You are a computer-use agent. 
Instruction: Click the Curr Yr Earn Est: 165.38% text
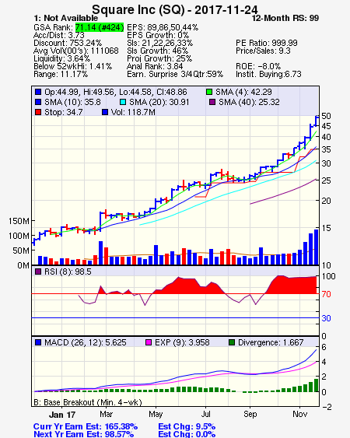point(86,426)
